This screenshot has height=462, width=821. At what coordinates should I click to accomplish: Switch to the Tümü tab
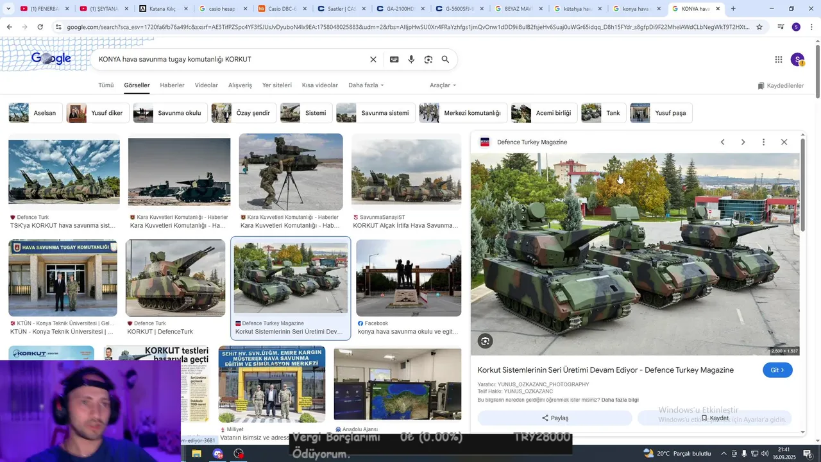[106, 85]
